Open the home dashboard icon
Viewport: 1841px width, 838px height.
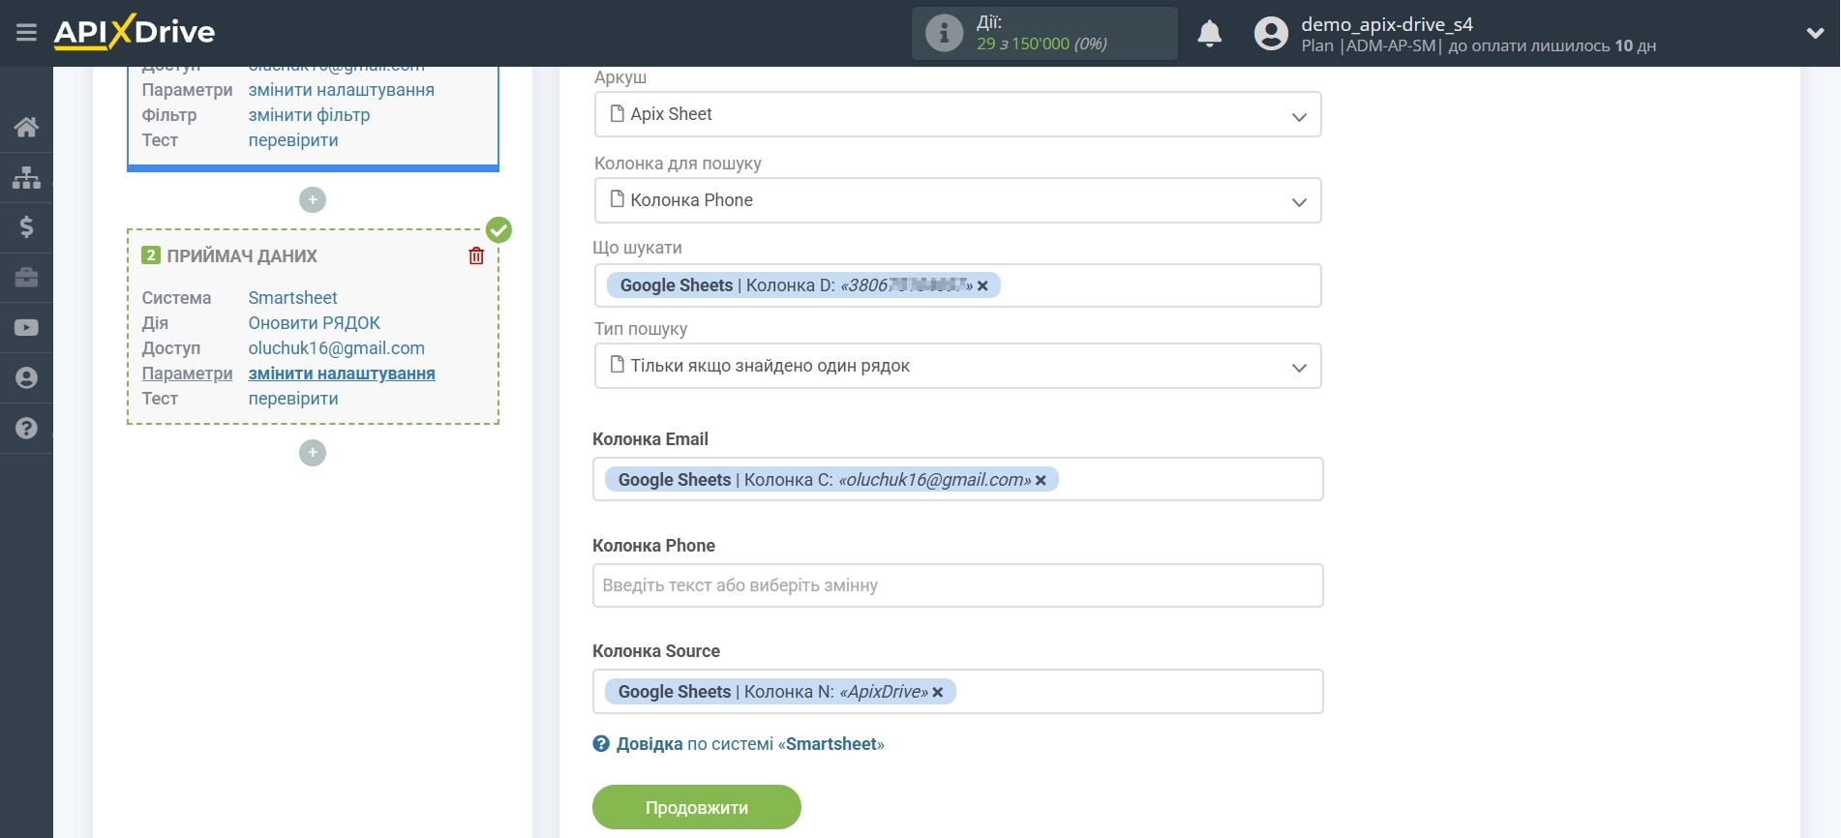point(26,127)
